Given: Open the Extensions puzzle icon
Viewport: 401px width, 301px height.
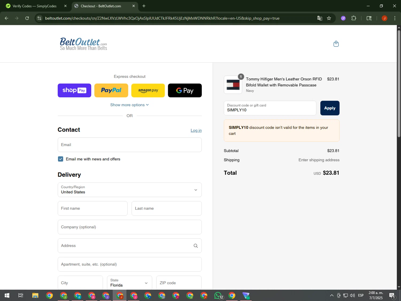Looking at the screenshot, I should (x=354, y=18).
